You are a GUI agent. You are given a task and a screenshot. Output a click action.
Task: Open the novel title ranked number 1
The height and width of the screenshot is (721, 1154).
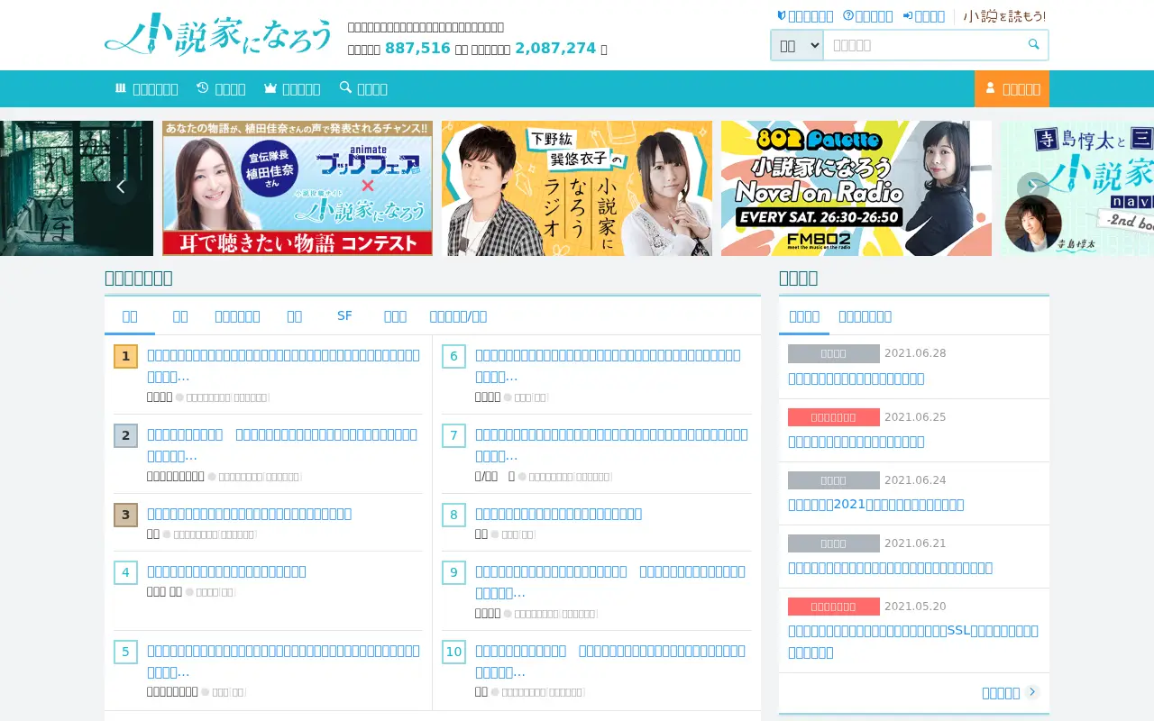[283, 365]
